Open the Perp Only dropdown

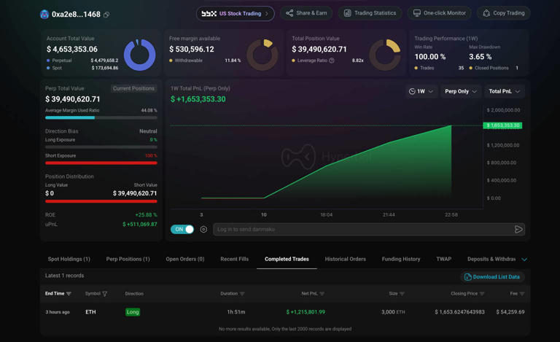click(460, 91)
